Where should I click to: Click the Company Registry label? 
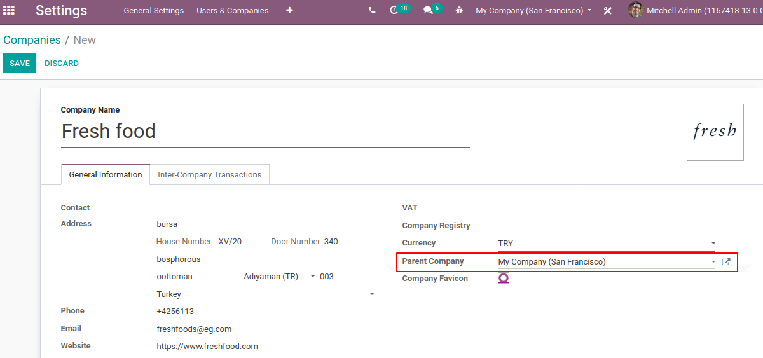point(436,226)
